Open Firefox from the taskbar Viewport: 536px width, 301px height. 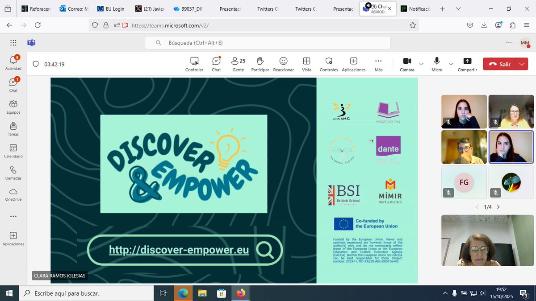(241, 293)
